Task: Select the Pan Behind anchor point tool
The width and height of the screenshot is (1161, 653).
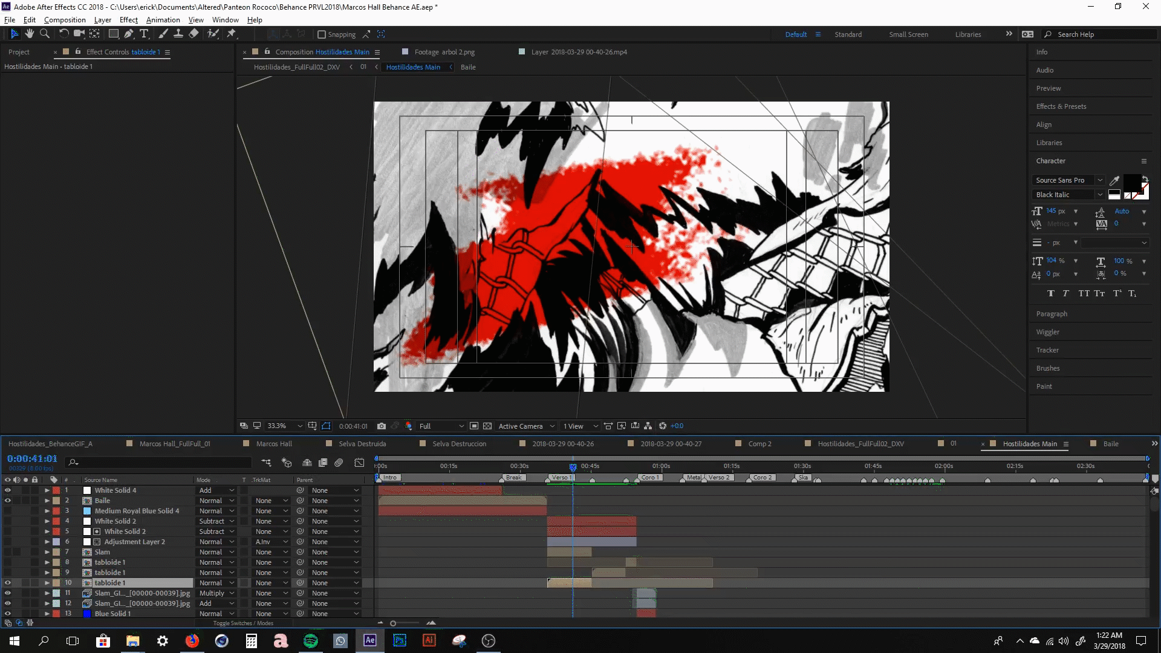Action: pyautogui.click(x=95, y=34)
